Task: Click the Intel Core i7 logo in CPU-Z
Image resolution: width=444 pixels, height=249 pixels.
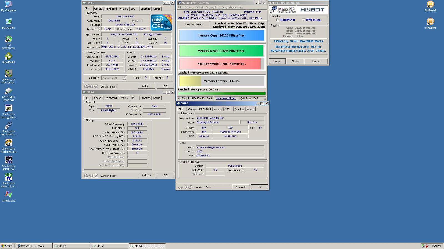Action: tap(162, 23)
